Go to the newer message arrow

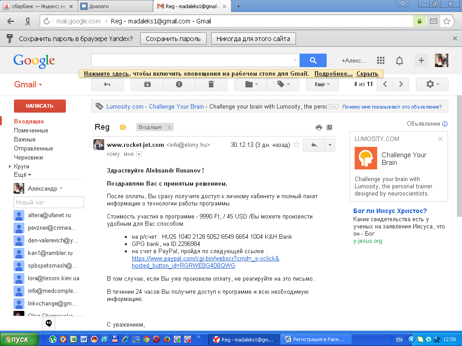(385, 84)
